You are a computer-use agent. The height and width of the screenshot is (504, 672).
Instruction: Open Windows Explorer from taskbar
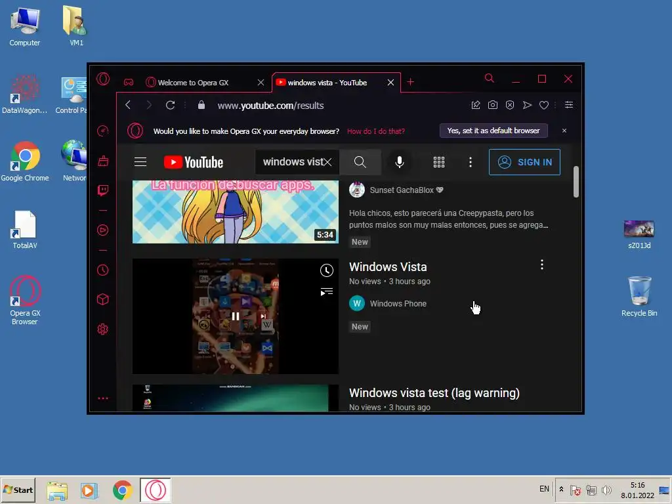[x=57, y=490]
